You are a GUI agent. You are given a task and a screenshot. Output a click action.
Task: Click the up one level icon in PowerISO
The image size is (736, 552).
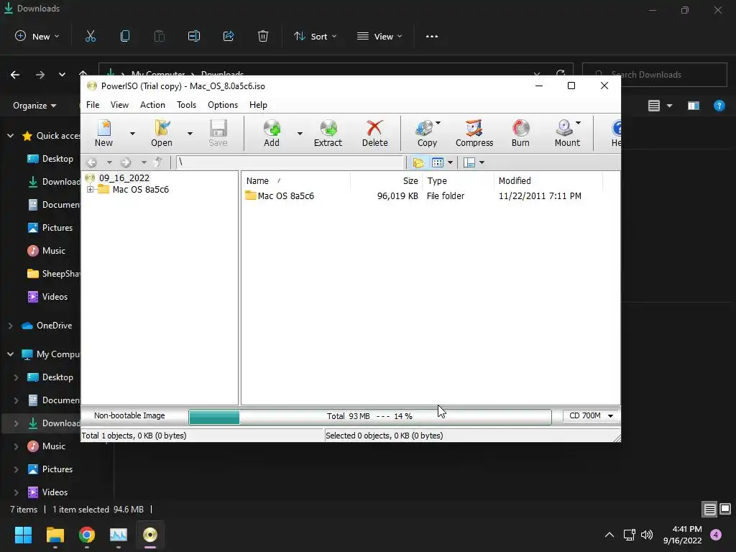[159, 162]
